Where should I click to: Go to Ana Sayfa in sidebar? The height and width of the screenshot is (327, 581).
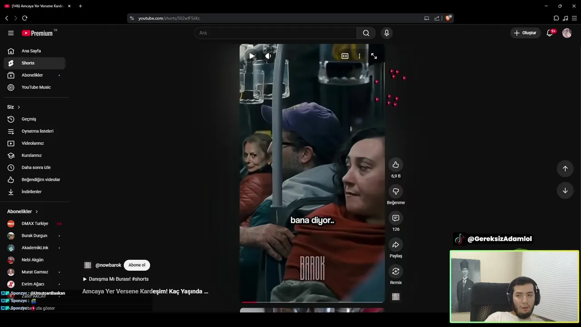pyautogui.click(x=34, y=51)
